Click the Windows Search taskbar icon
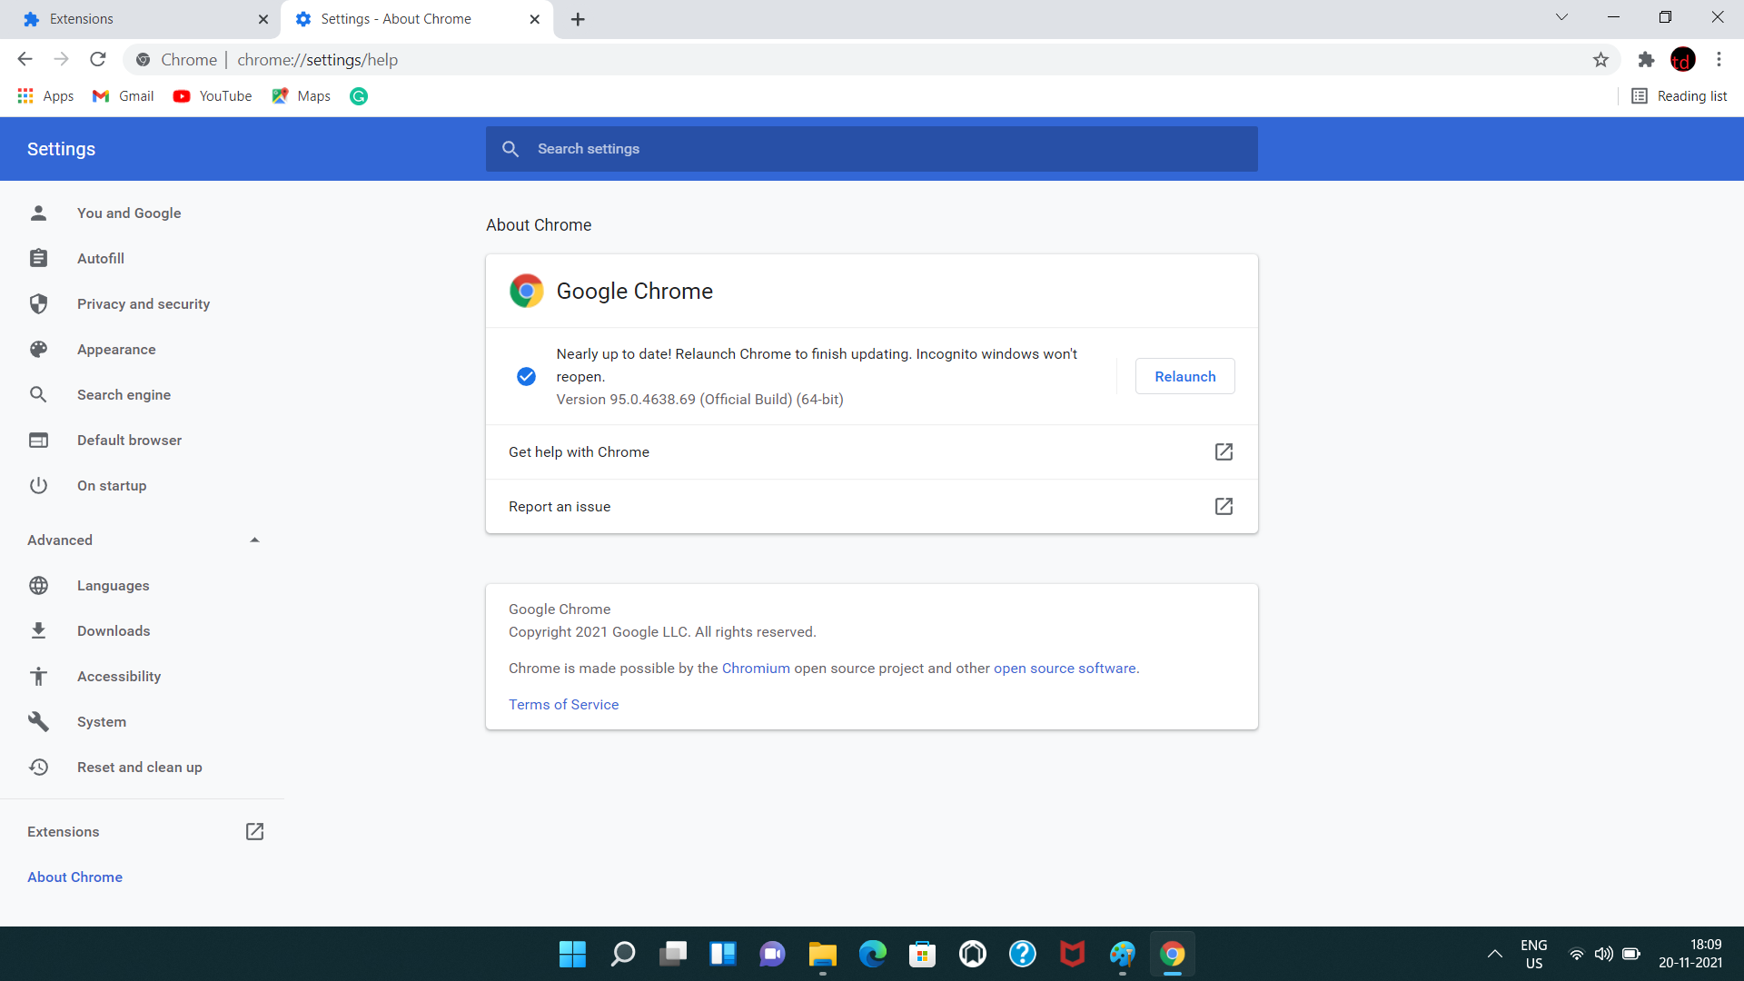The height and width of the screenshot is (981, 1744). pyautogui.click(x=623, y=954)
